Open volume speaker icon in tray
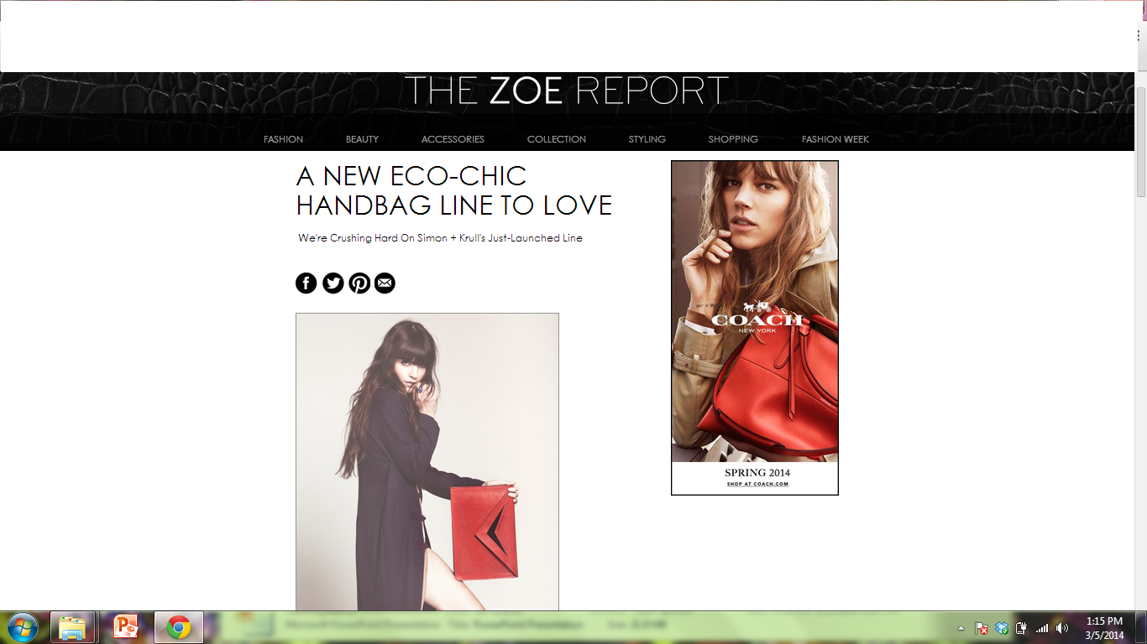Screen dimensions: 1147x644 pos(1062,628)
